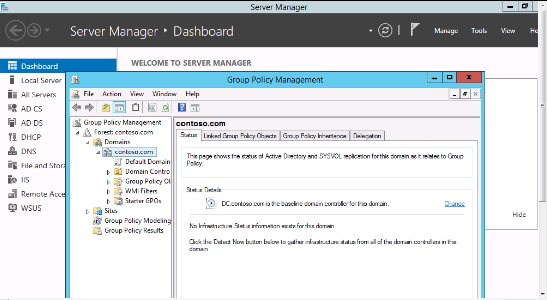This screenshot has width=547, height=300.
Task: Click the Domains folder icon in tree
Action: click(98, 142)
